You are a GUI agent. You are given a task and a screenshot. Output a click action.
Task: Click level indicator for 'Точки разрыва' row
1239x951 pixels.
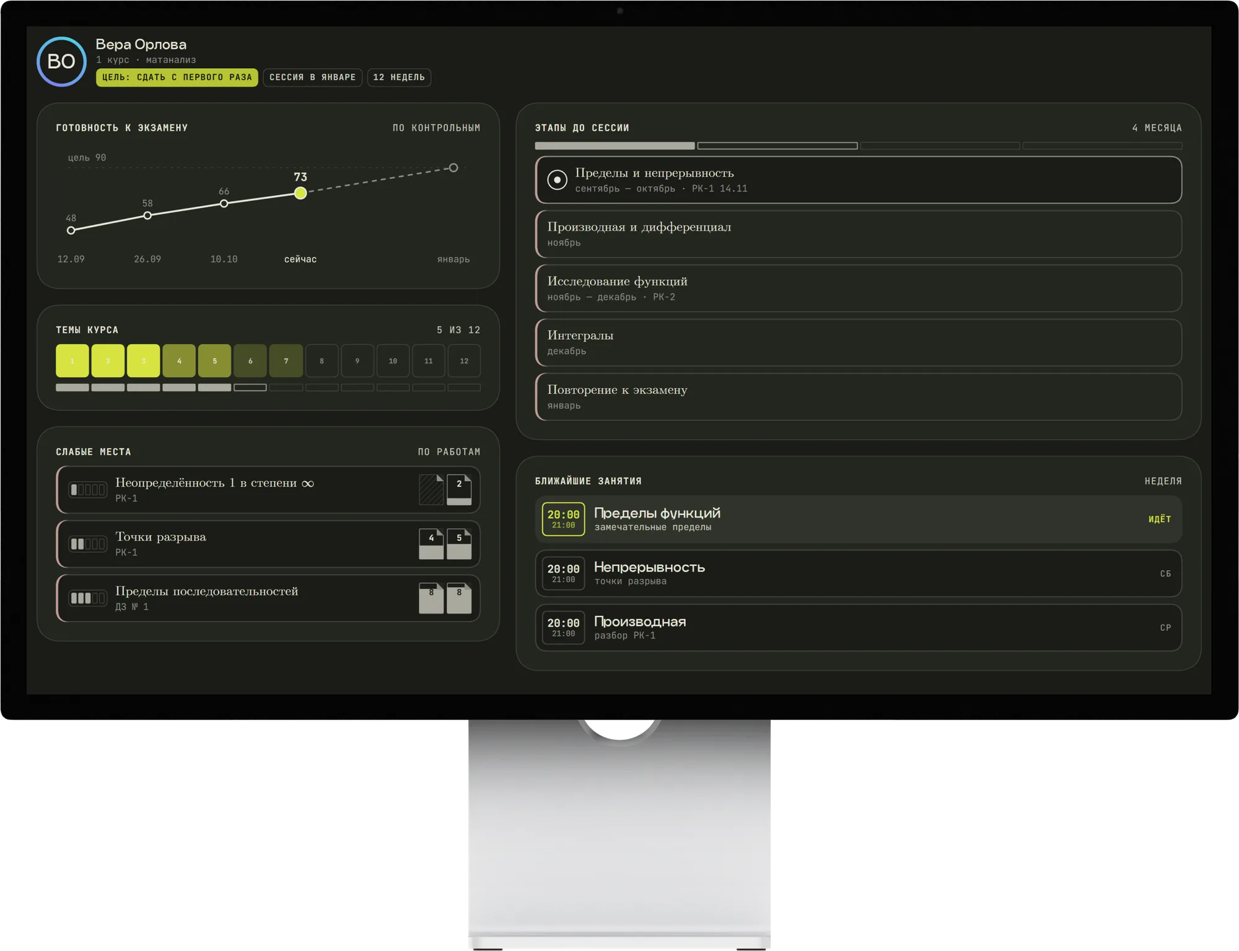click(87, 544)
